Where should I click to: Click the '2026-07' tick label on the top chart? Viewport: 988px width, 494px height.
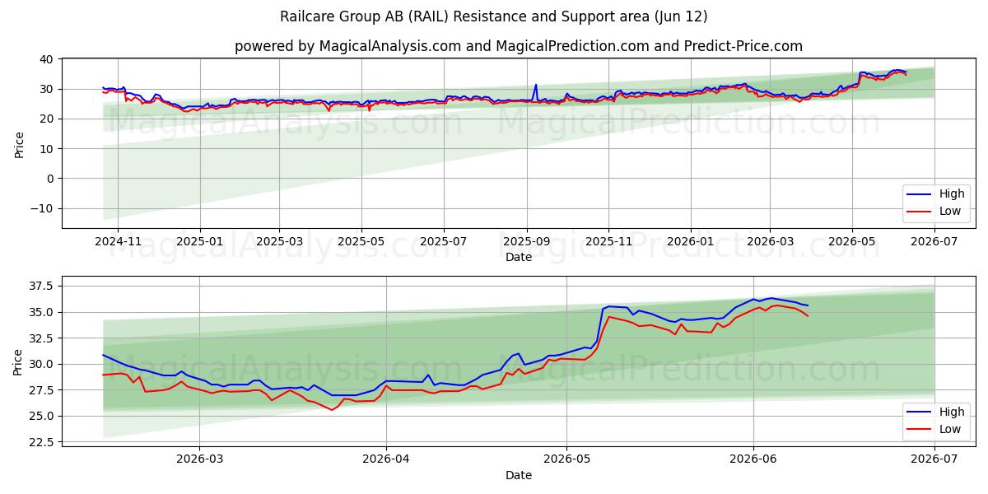(x=934, y=241)
